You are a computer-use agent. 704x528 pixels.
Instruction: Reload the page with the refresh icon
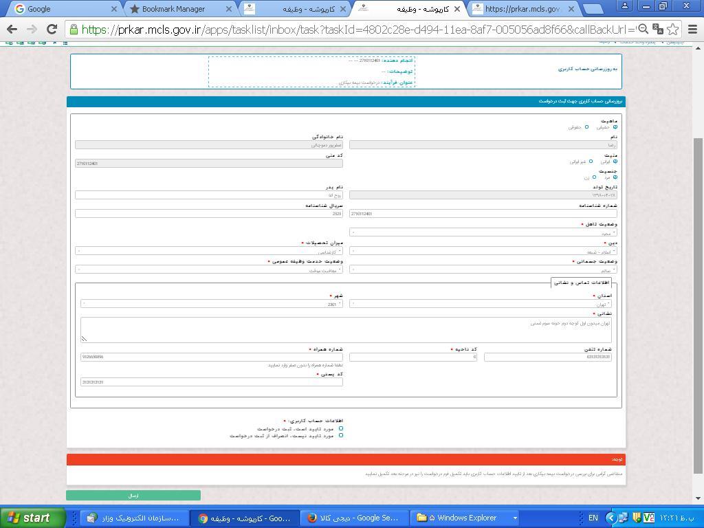[x=52, y=30]
